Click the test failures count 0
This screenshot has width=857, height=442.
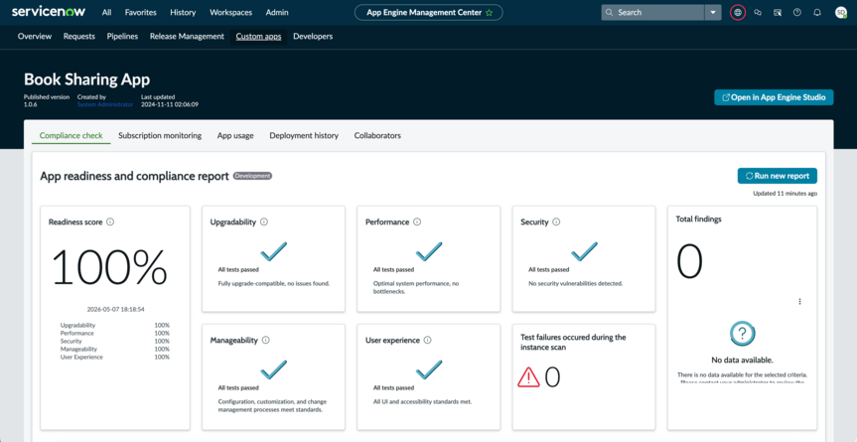click(552, 377)
